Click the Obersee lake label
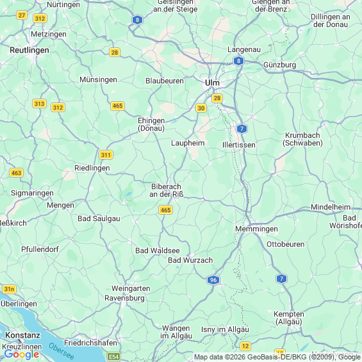Screen dimensions: 362x362 coord(61,351)
